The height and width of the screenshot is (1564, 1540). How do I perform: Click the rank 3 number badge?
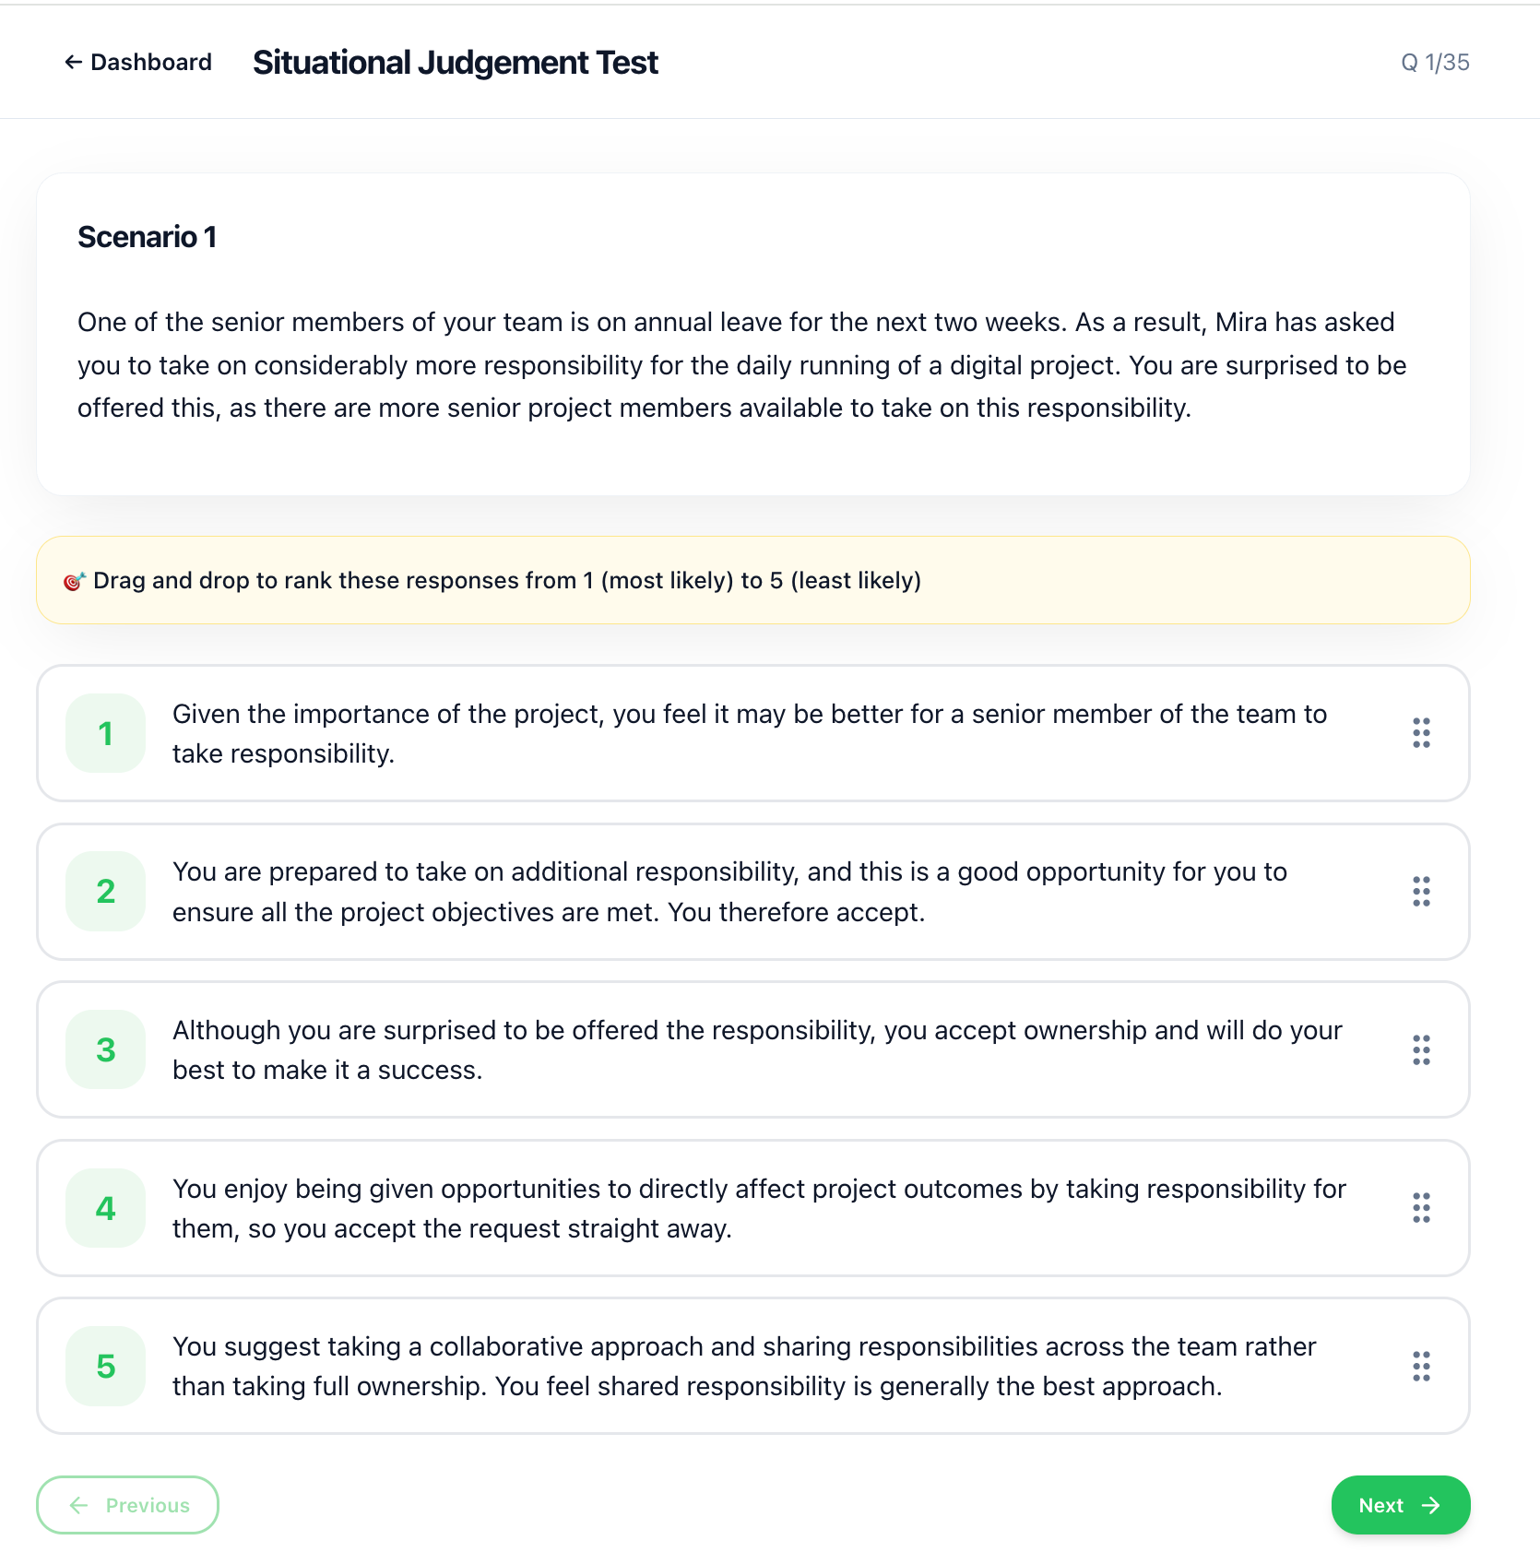tap(106, 1049)
